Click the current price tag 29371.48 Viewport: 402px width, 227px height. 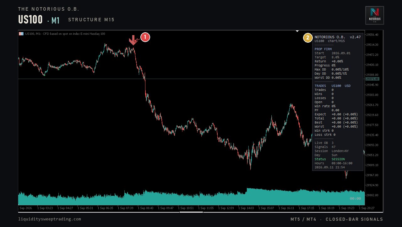coord(372,79)
